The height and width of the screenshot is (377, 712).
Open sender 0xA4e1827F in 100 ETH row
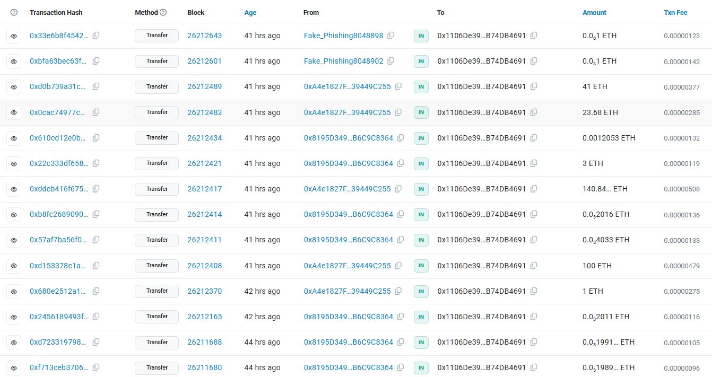[x=348, y=266]
